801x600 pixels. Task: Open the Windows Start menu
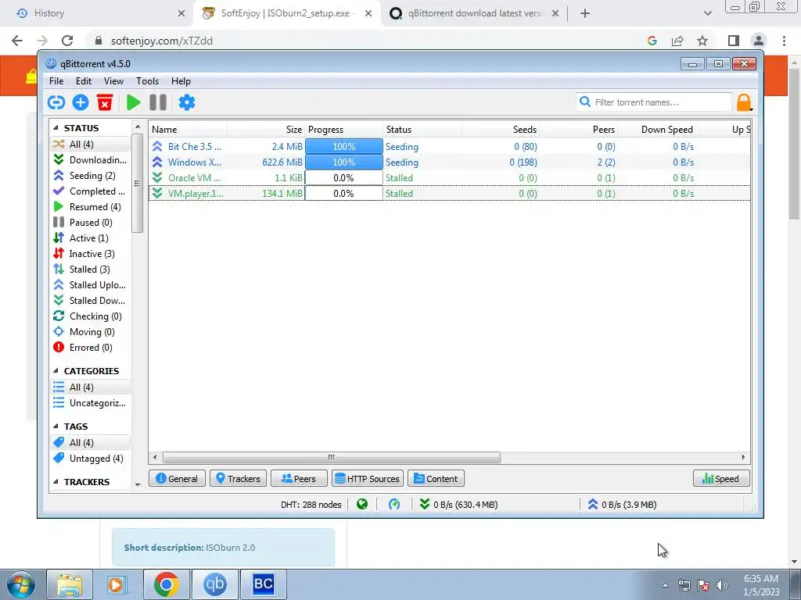point(21,584)
